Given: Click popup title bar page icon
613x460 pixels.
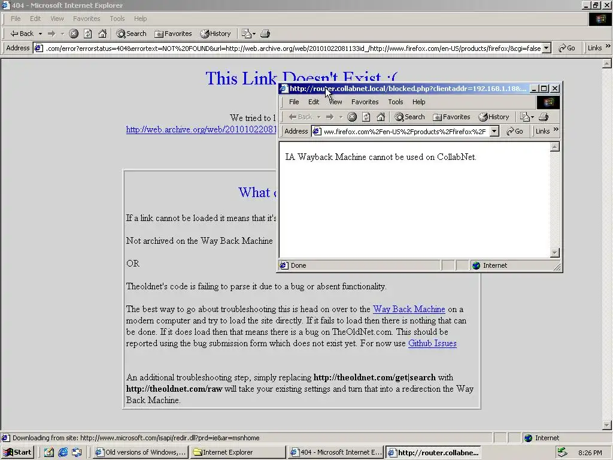Looking at the screenshot, I should tap(283, 89).
